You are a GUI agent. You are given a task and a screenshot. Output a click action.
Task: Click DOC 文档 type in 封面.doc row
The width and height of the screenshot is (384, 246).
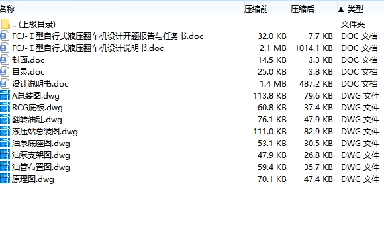click(x=360, y=60)
